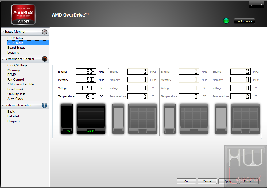View Detailed system information
Screen dimensions: 267x188
[13, 116]
